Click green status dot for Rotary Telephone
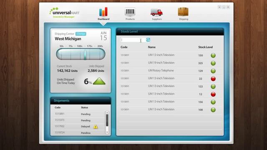 213,71
